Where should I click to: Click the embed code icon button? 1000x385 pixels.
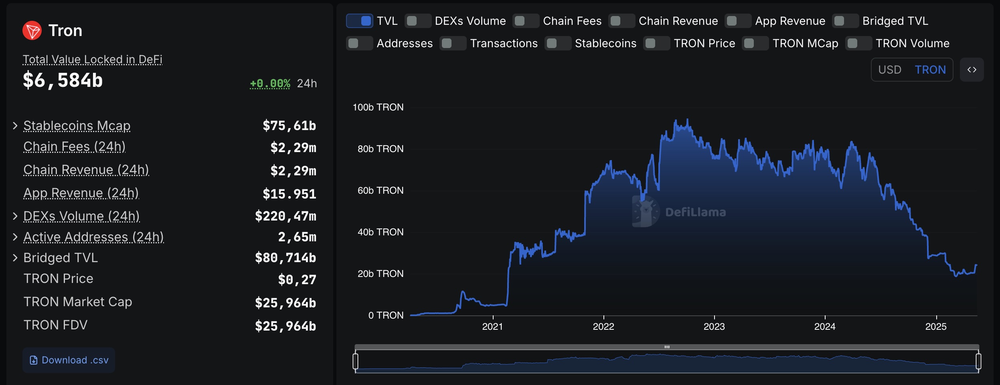972,70
